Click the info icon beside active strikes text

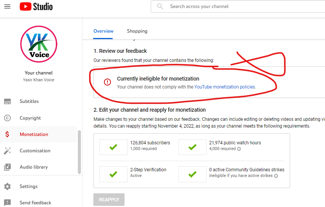tap(276, 176)
